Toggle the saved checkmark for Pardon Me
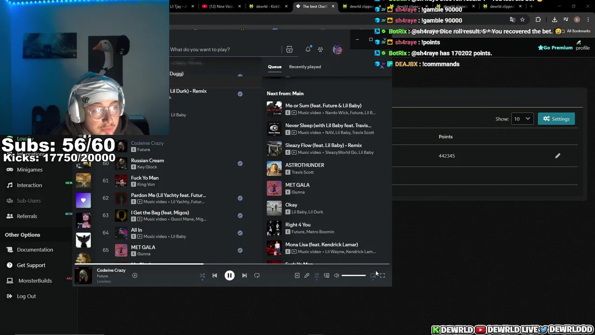This screenshot has width=595, height=335. (240, 198)
